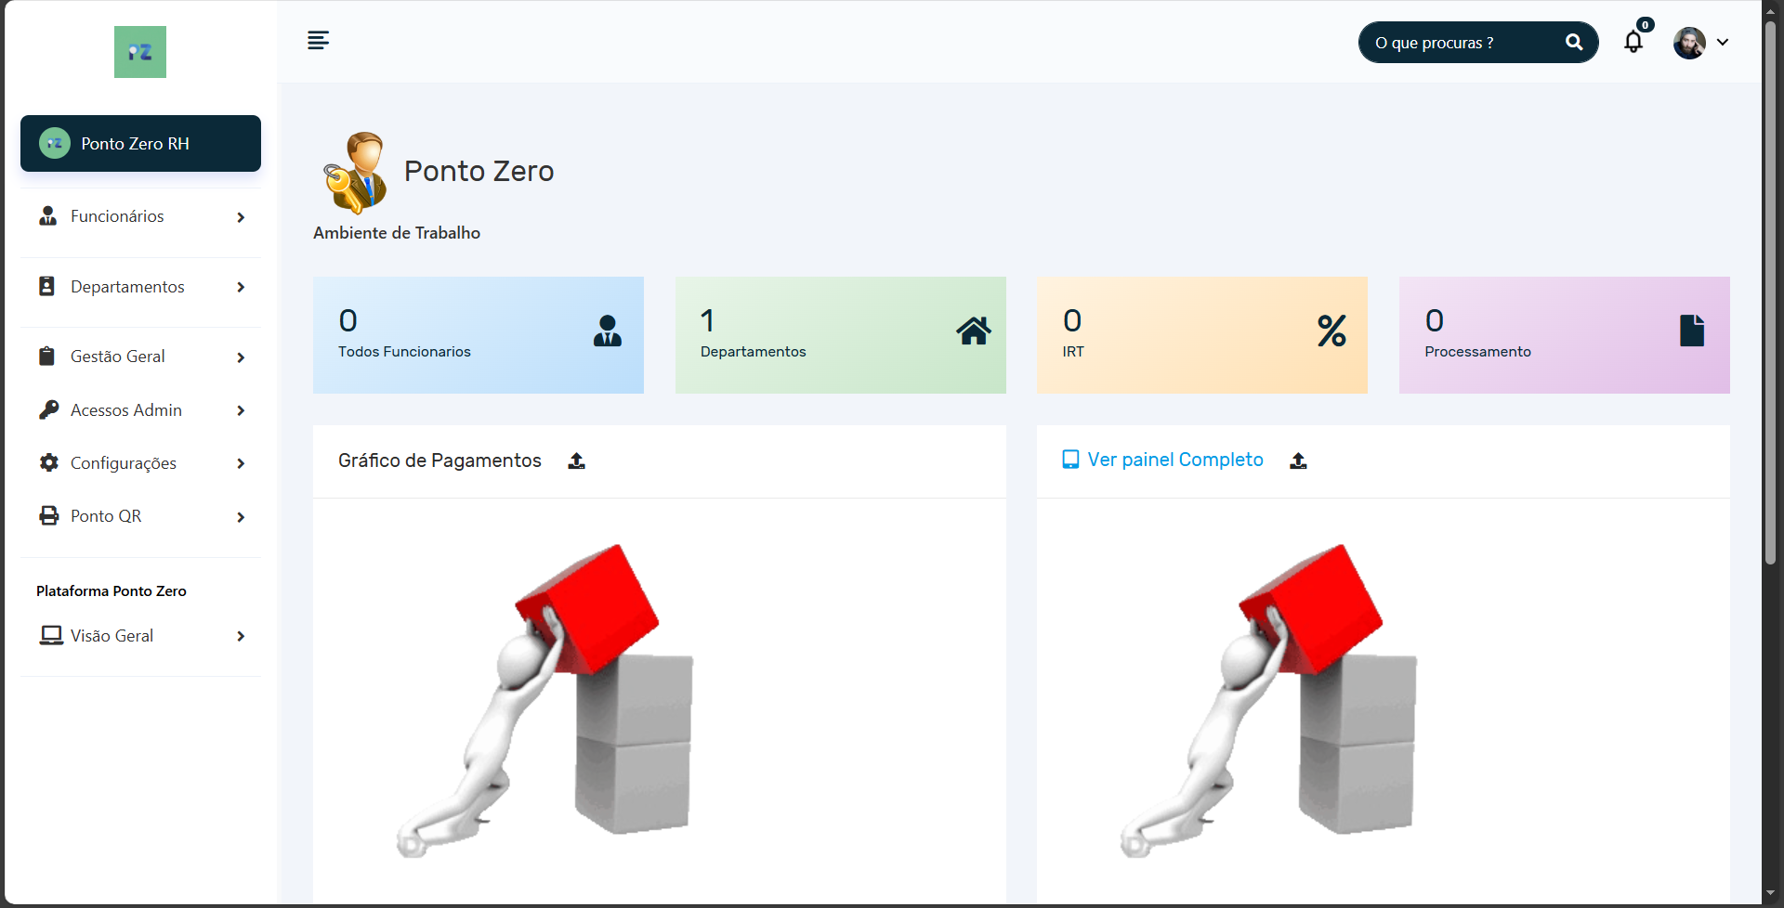The height and width of the screenshot is (908, 1784).
Task: Click the percent icon on IRT card
Action: click(x=1331, y=331)
